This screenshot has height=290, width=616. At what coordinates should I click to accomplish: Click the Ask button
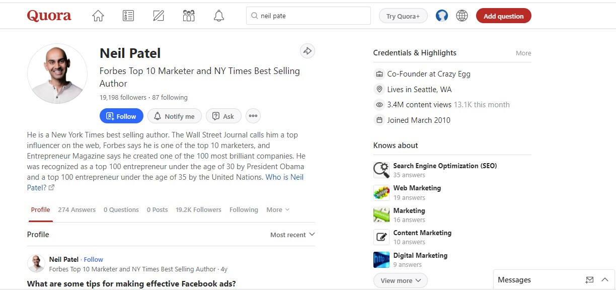click(223, 116)
